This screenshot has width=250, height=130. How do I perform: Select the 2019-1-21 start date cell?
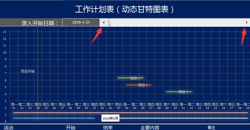tap(81, 22)
